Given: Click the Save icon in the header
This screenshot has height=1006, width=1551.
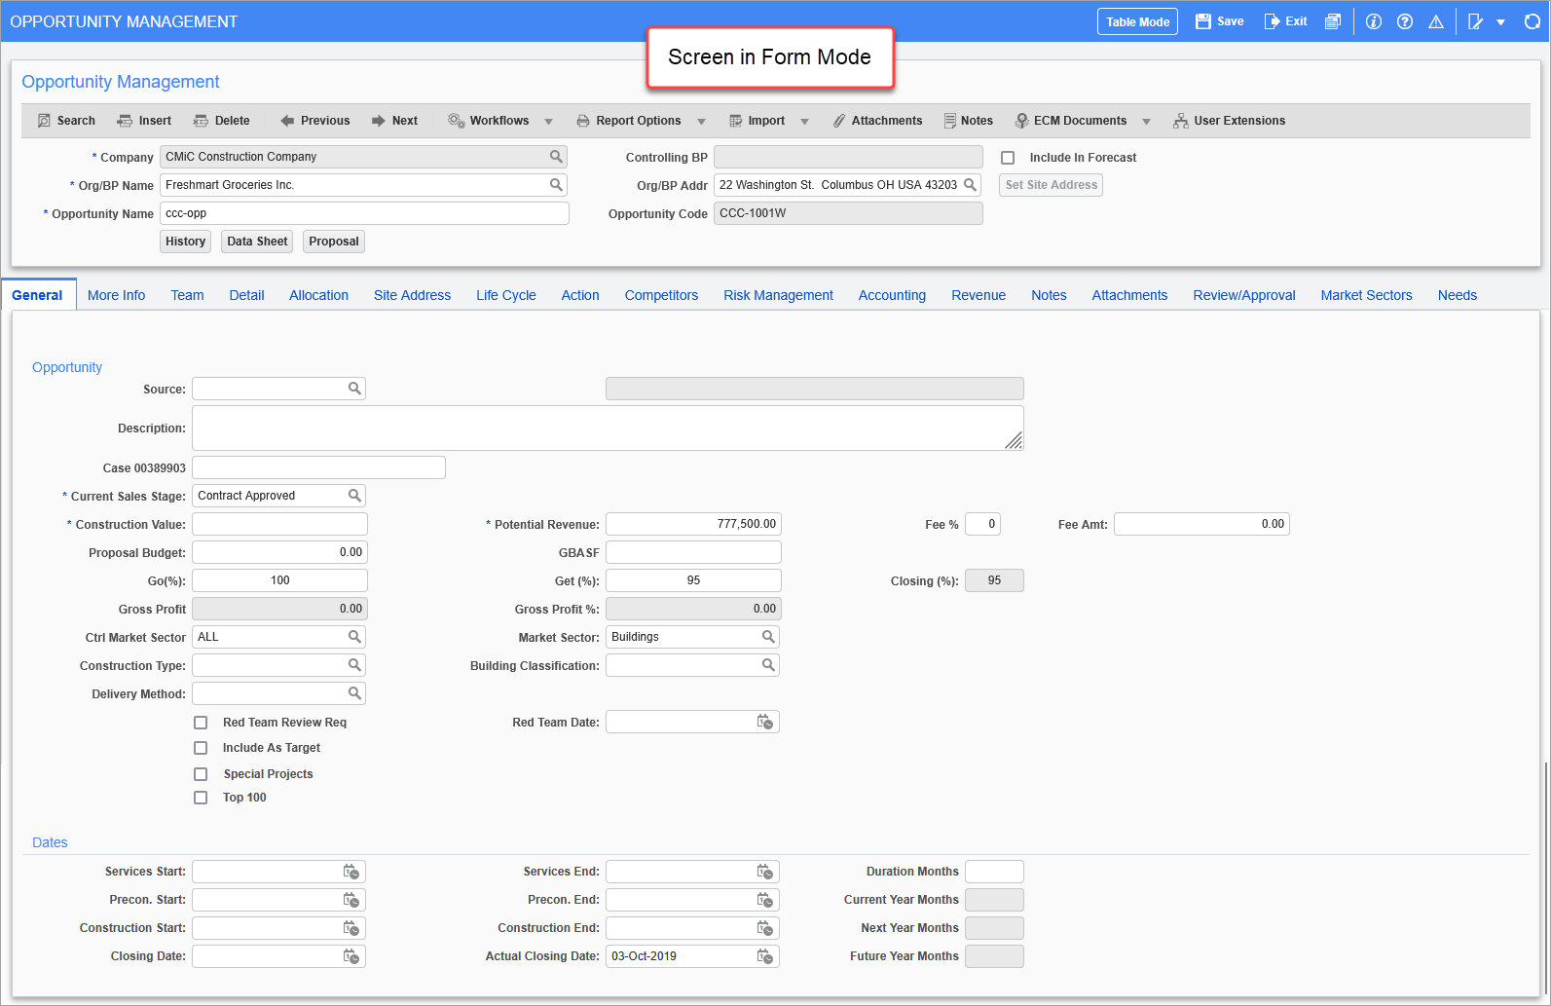Looking at the screenshot, I should pyautogui.click(x=1203, y=21).
